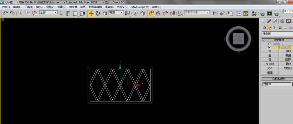Click the Undo arrow icon
This screenshot has width=293, height=124.
pos(6,13)
